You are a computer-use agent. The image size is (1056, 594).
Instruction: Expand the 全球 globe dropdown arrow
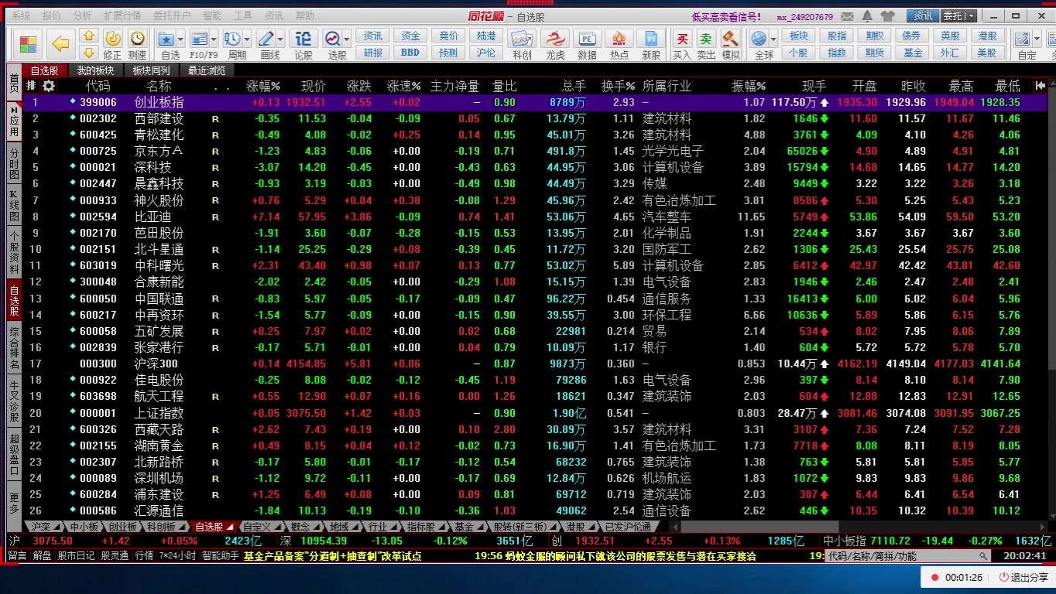[x=773, y=39]
